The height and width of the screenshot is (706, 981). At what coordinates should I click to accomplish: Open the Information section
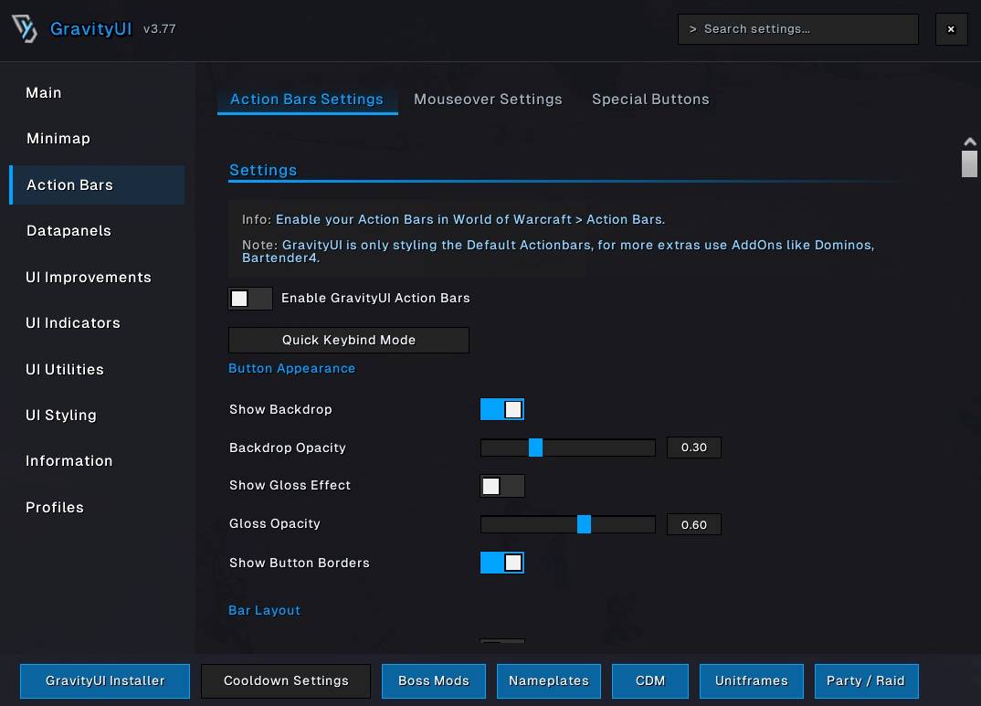click(69, 461)
